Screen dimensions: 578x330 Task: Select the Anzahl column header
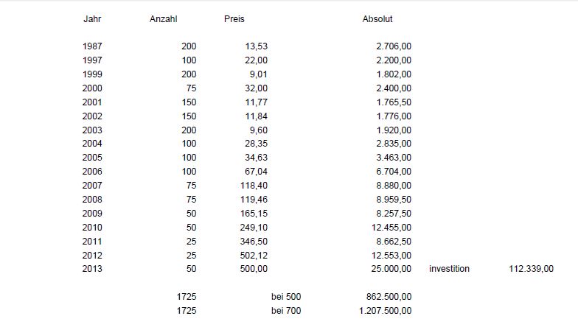pos(164,19)
